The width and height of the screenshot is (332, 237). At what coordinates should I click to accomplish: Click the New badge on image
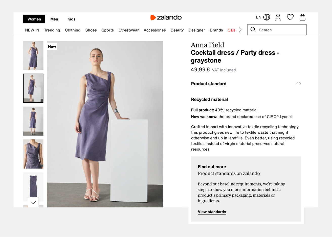pos(52,46)
